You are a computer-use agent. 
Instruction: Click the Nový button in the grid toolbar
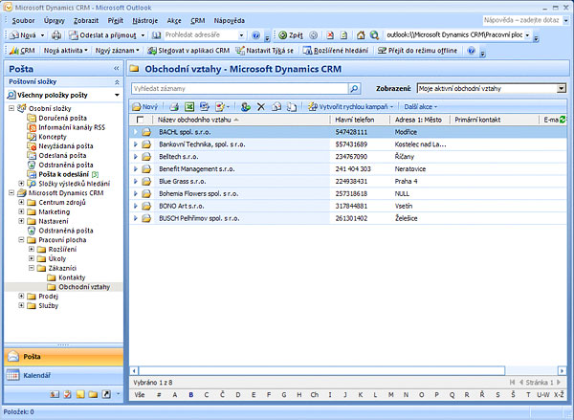pyautogui.click(x=145, y=106)
